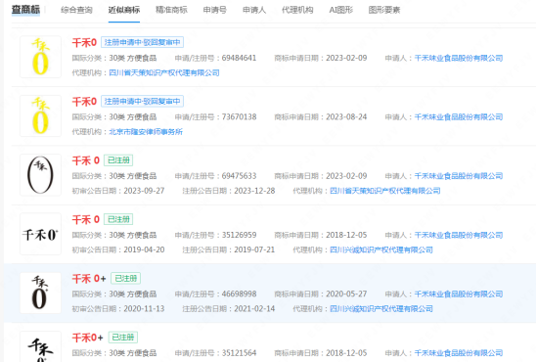Open agency 四川兴诚知识产权代理有限公司 for 46698998

tap(381, 308)
